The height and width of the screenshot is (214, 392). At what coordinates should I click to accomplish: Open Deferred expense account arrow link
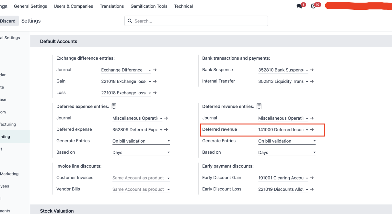pos(166,130)
